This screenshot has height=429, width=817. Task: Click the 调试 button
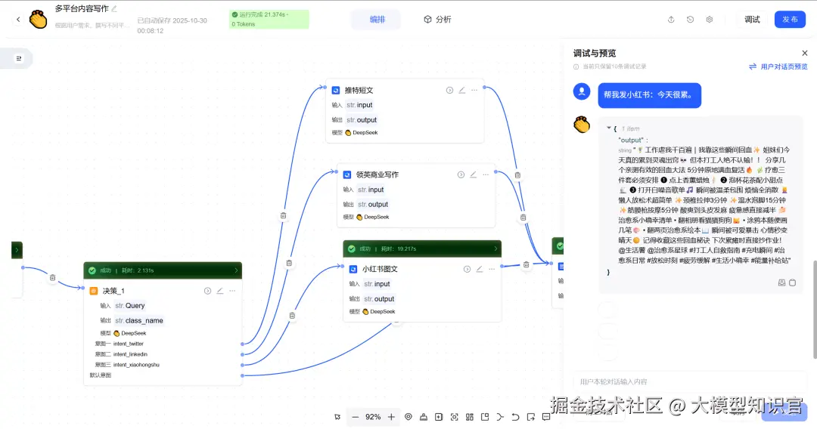click(752, 20)
